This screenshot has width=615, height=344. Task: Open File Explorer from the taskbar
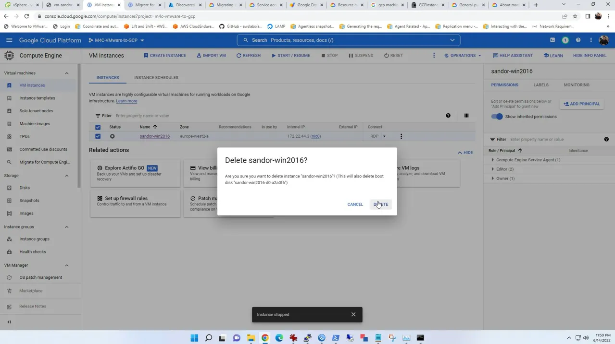(x=251, y=338)
